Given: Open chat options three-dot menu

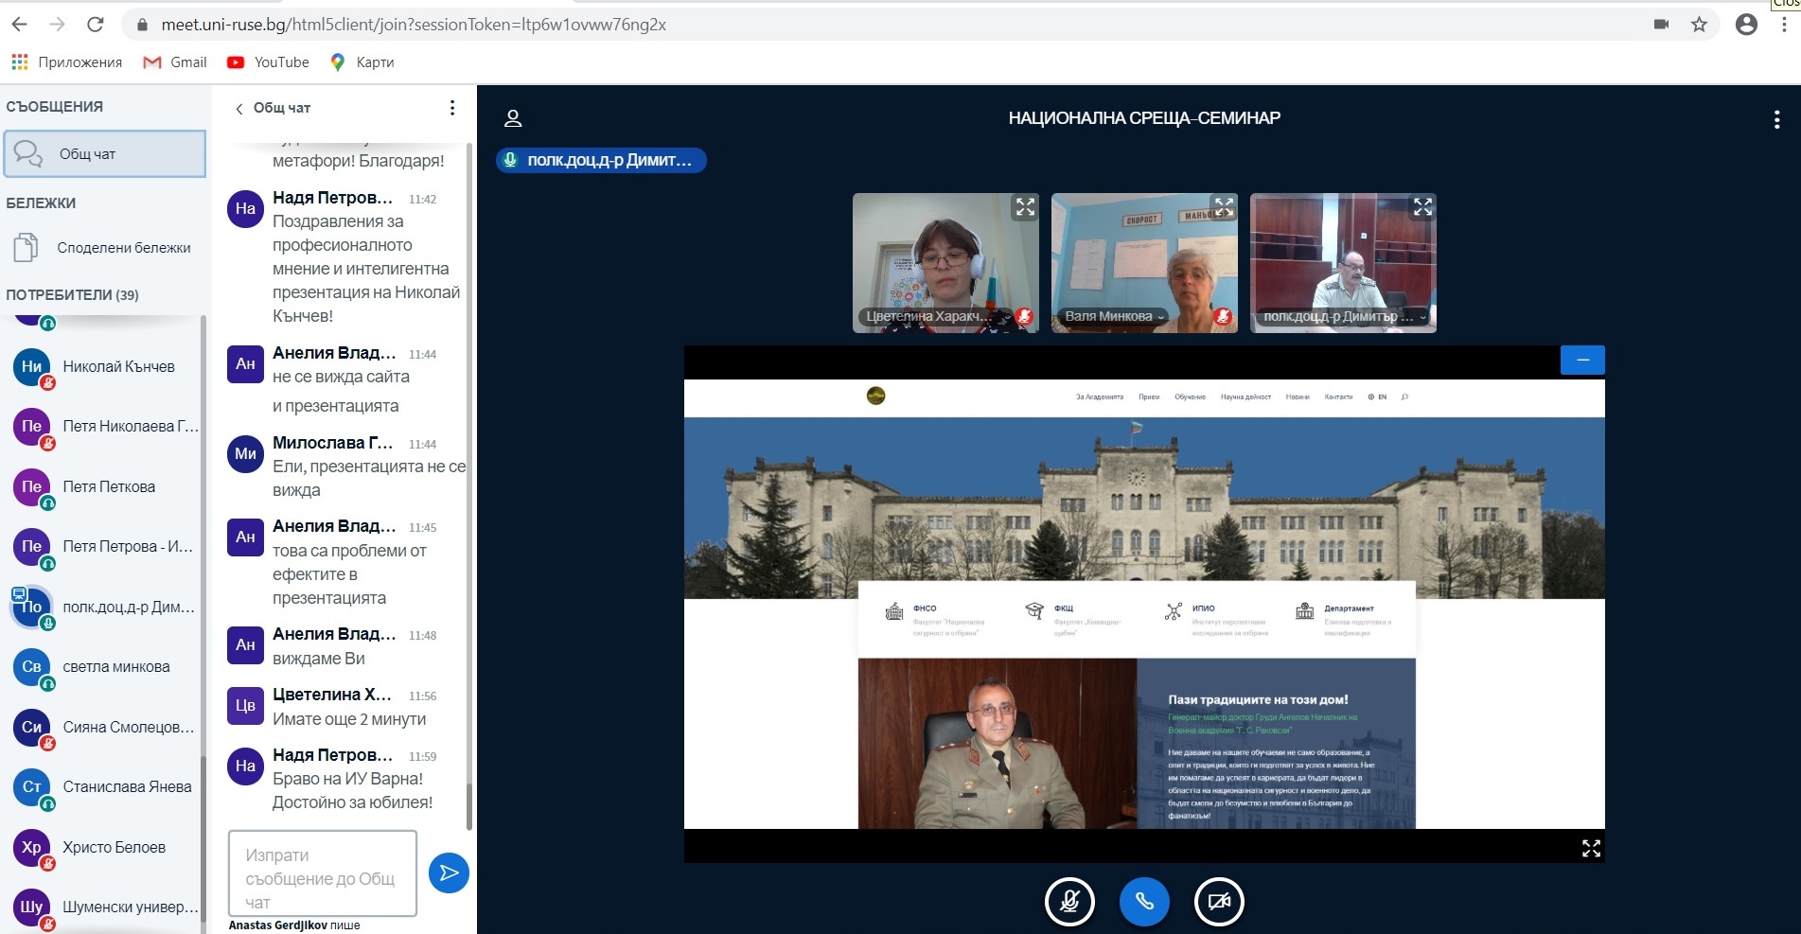Looking at the screenshot, I should [x=452, y=108].
